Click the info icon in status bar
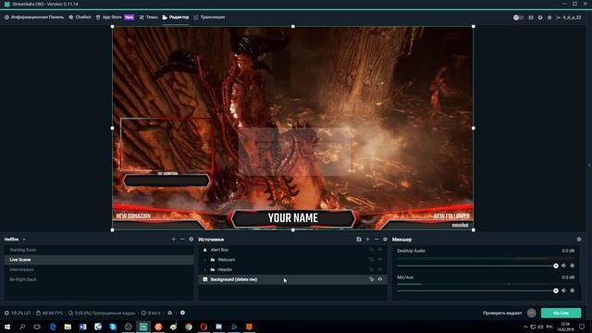The height and width of the screenshot is (333, 592). pyautogui.click(x=183, y=313)
